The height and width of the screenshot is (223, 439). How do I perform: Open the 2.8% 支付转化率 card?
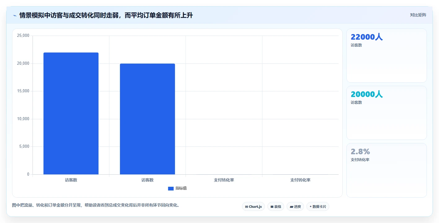click(x=386, y=170)
